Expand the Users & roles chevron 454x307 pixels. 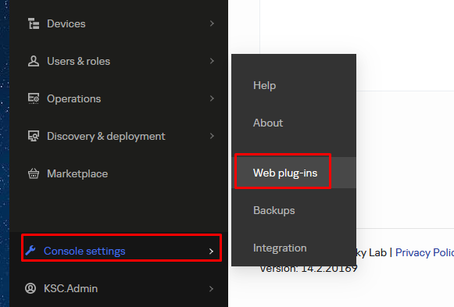point(212,61)
